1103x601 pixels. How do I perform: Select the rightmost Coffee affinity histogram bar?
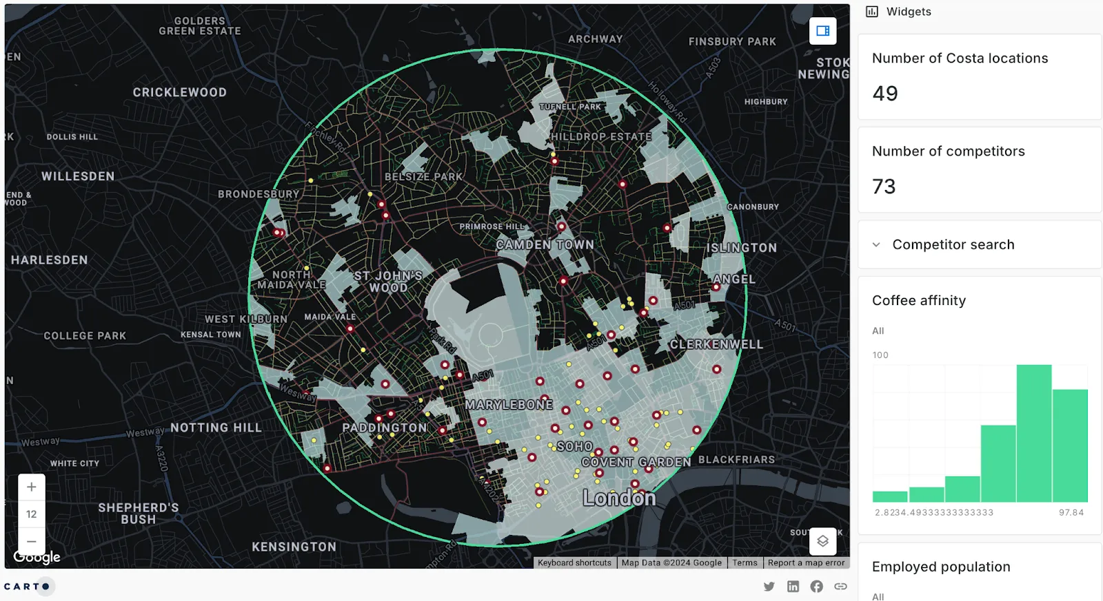click(x=1070, y=445)
